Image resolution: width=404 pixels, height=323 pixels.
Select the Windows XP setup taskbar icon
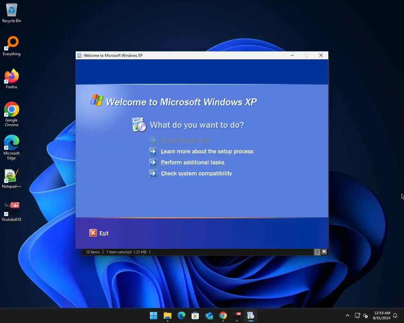click(x=251, y=315)
